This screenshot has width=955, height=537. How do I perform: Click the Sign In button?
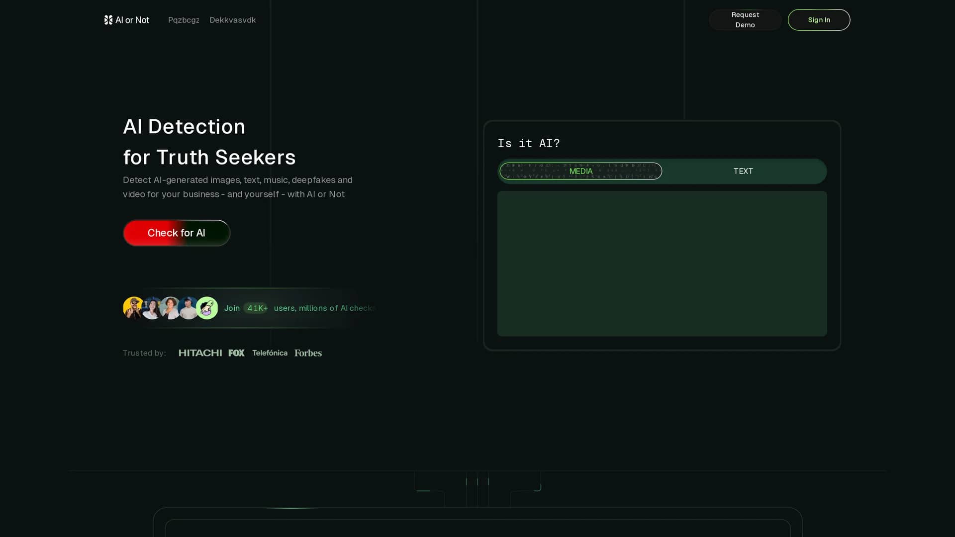[x=819, y=20]
